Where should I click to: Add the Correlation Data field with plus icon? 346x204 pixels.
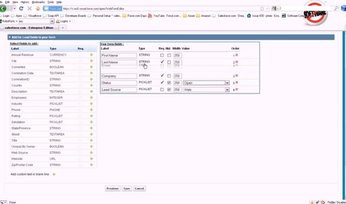tap(91, 73)
